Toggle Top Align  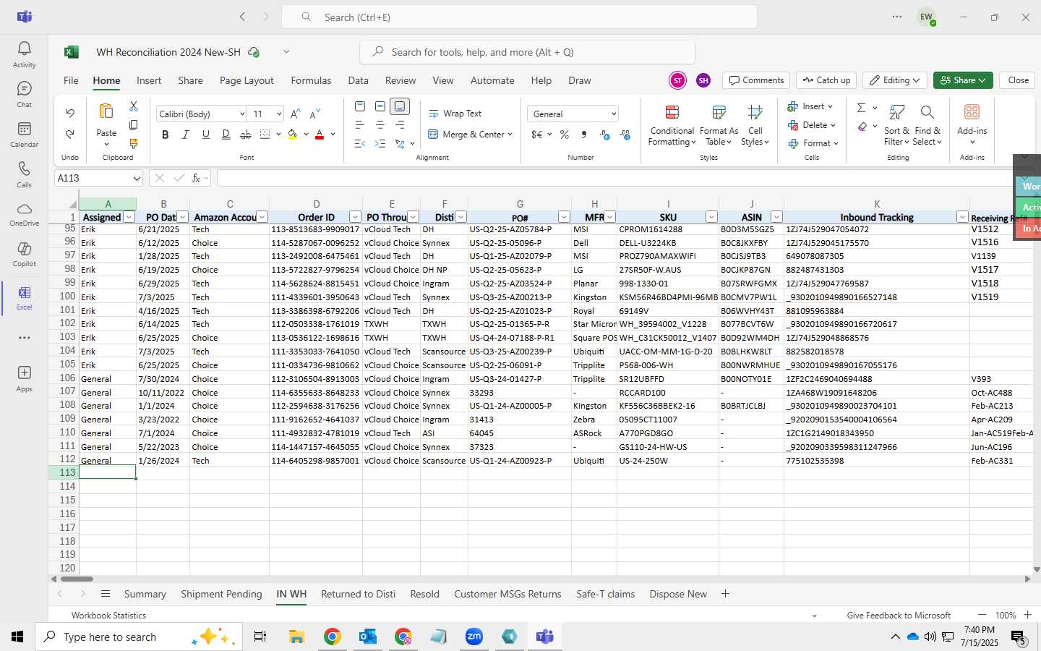point(360,106)
